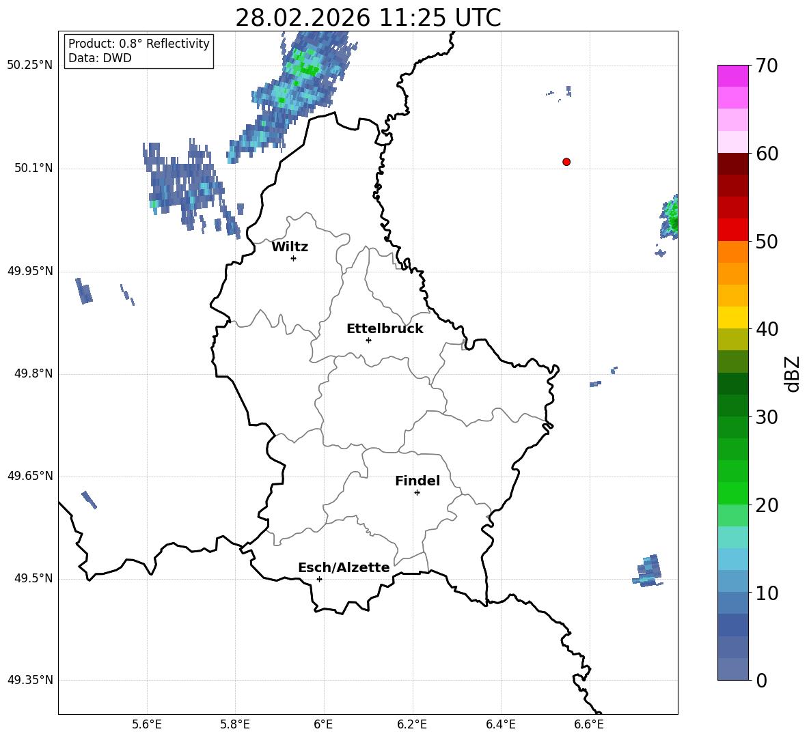Click the colorbar 70 tick label
Image resolution: width=809 pixels, height=738 pixels.
(x=767, y=66)
